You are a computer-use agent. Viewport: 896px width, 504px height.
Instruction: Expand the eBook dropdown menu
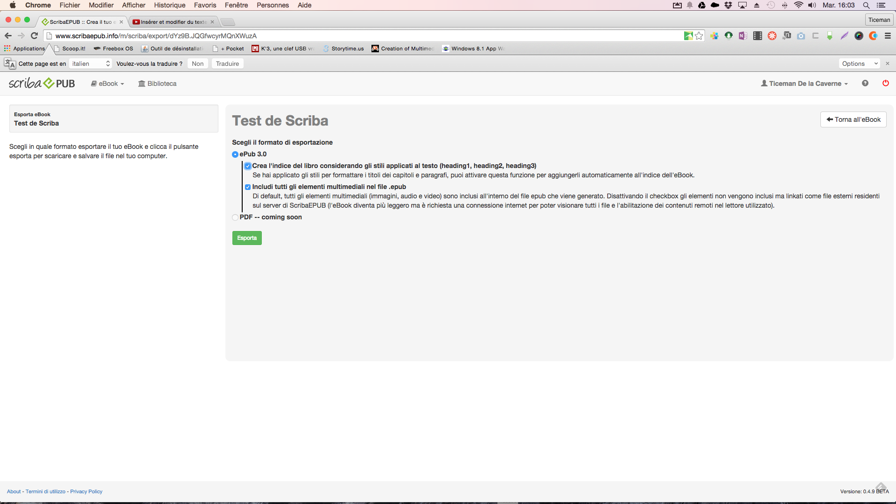tap(108, 84)
